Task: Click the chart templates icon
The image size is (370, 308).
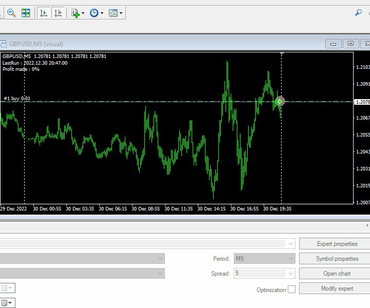Action: click(x=113, y=13)
